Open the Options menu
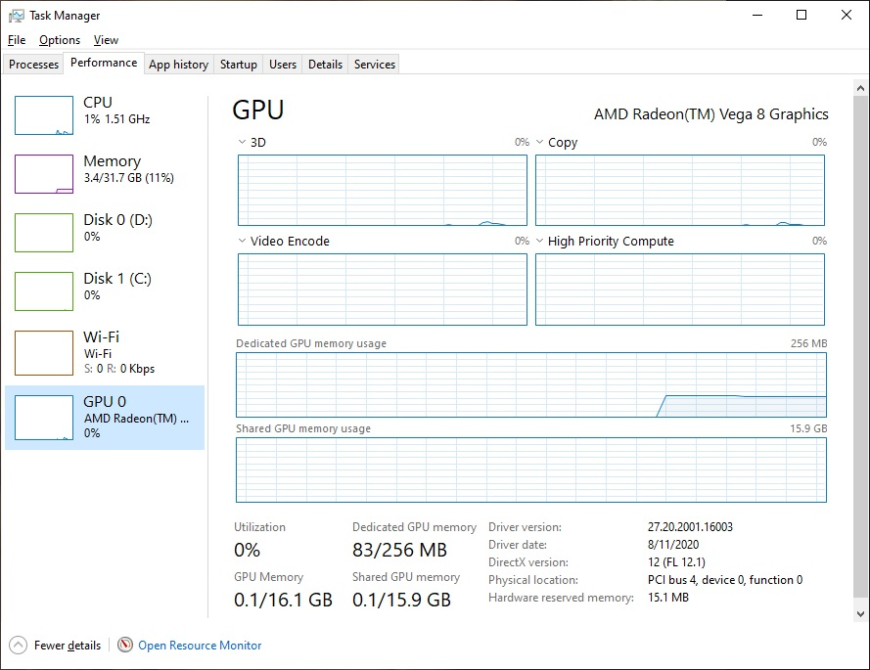This screenshot has height=670, width=870. [x=60, y=40]
